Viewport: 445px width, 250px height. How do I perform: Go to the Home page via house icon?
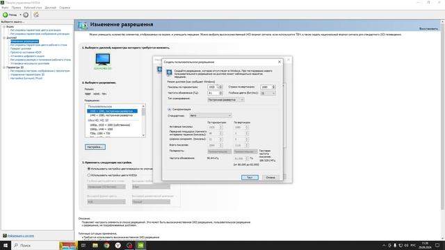36,15
